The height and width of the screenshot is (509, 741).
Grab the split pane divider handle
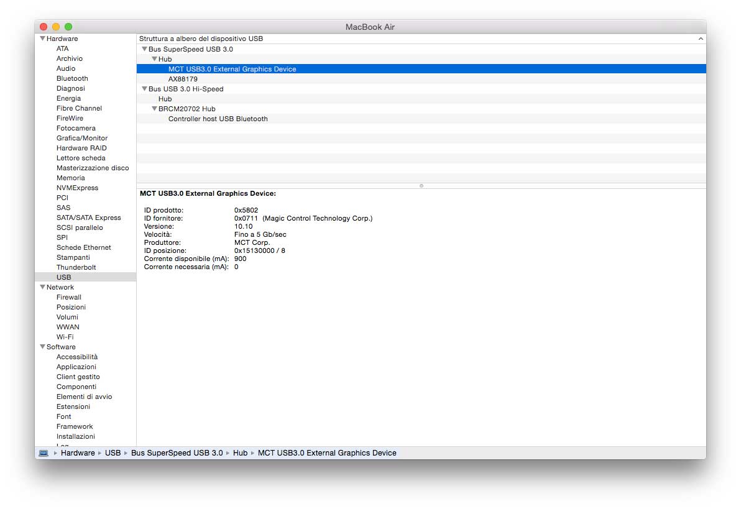(421, 185)
